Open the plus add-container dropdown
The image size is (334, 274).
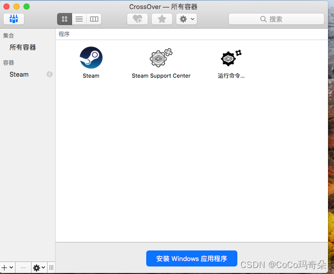pyautogui.click(x=8, y=267)
